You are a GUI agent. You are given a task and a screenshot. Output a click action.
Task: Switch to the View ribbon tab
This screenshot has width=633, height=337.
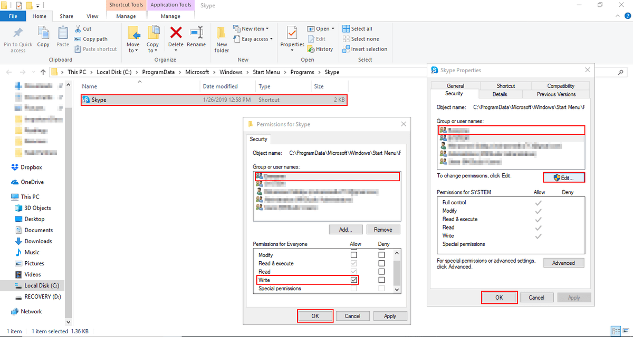[92, 16]
